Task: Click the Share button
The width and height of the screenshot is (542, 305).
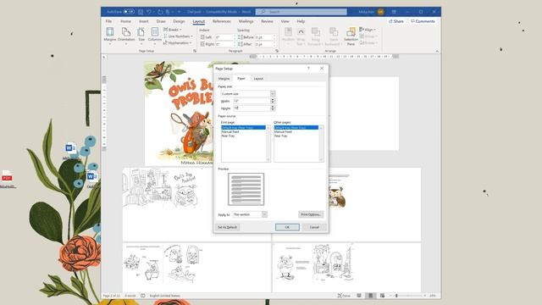Action: coord(396,21)
